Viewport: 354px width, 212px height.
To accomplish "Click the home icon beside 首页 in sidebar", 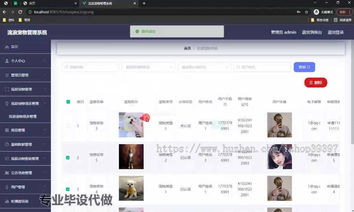I will click(7, 47).
